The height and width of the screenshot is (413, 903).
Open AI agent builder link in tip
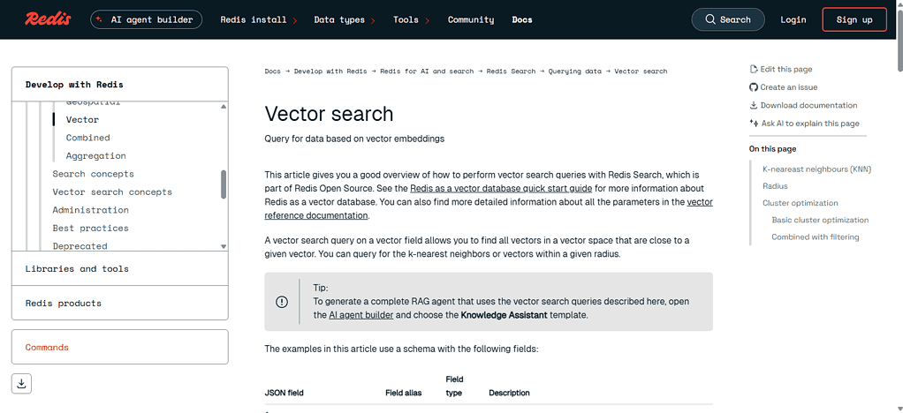(x=361, y=315)
